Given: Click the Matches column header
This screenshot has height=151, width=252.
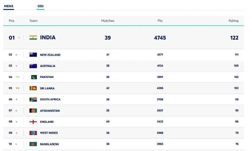Looking at the screenshot, I should (108, 21).
